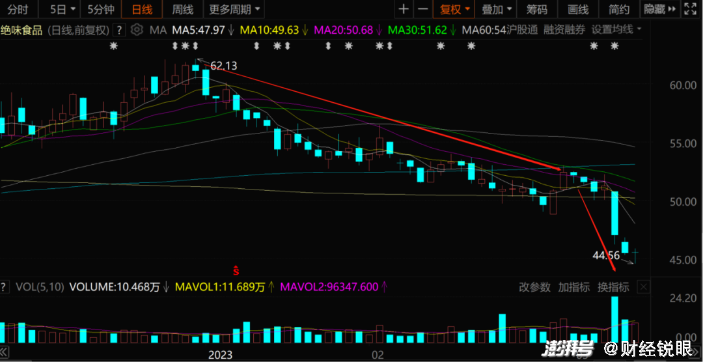703x362 pixels.
Task: Select the 分时 intraday tab
Action: (x=18, y=9)
